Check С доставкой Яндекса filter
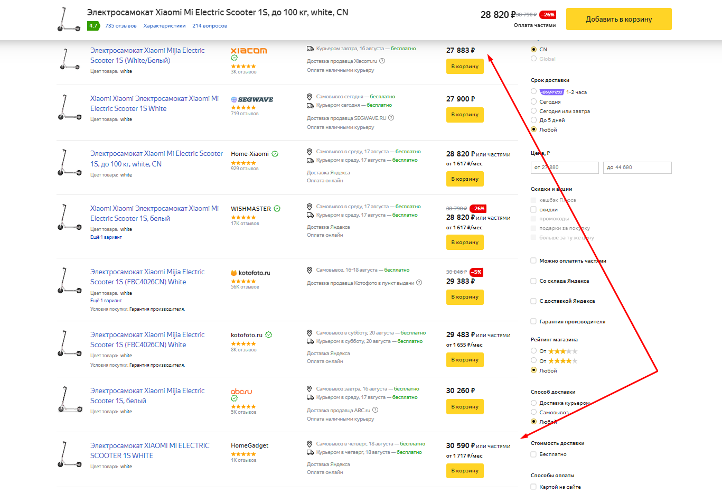722x493 pixels. 533,301
